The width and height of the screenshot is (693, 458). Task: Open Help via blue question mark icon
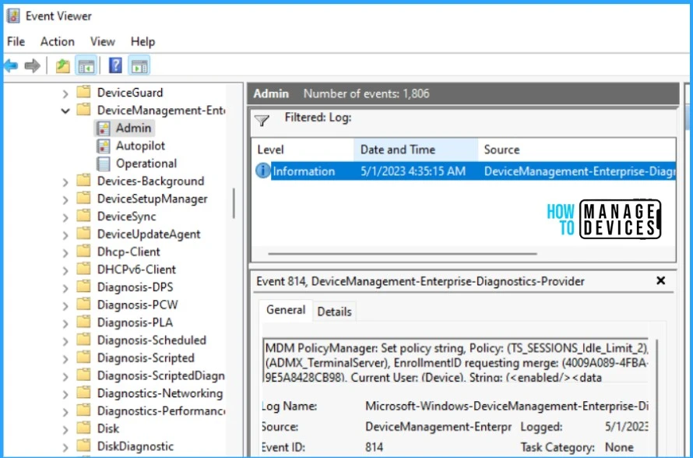(115, 65)
